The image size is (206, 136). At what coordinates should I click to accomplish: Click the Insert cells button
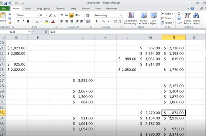[167, 14]
